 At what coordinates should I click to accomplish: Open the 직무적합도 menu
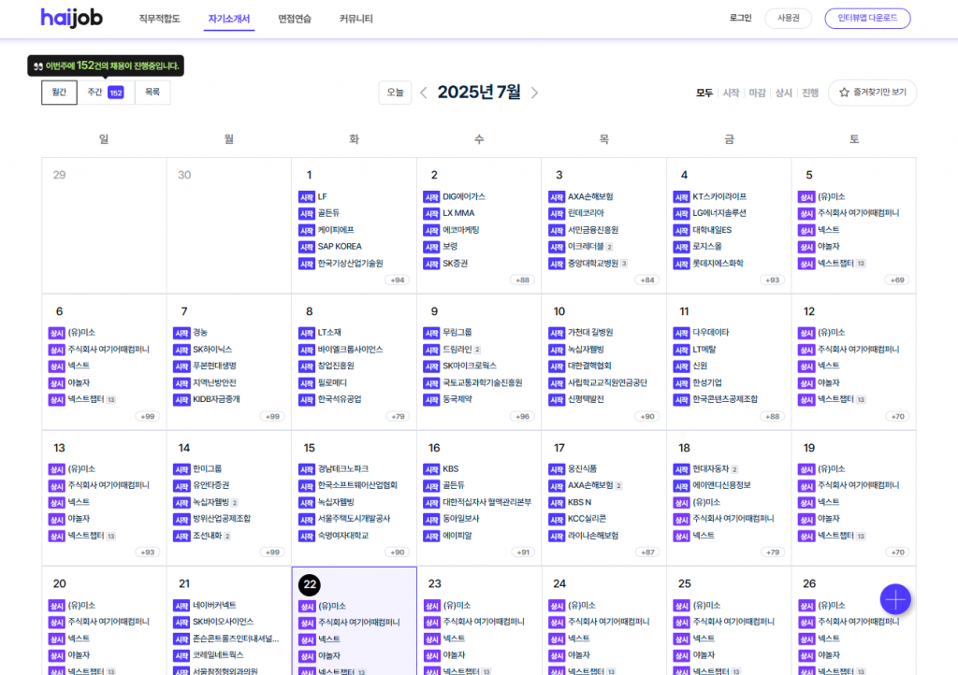point(159,19)
